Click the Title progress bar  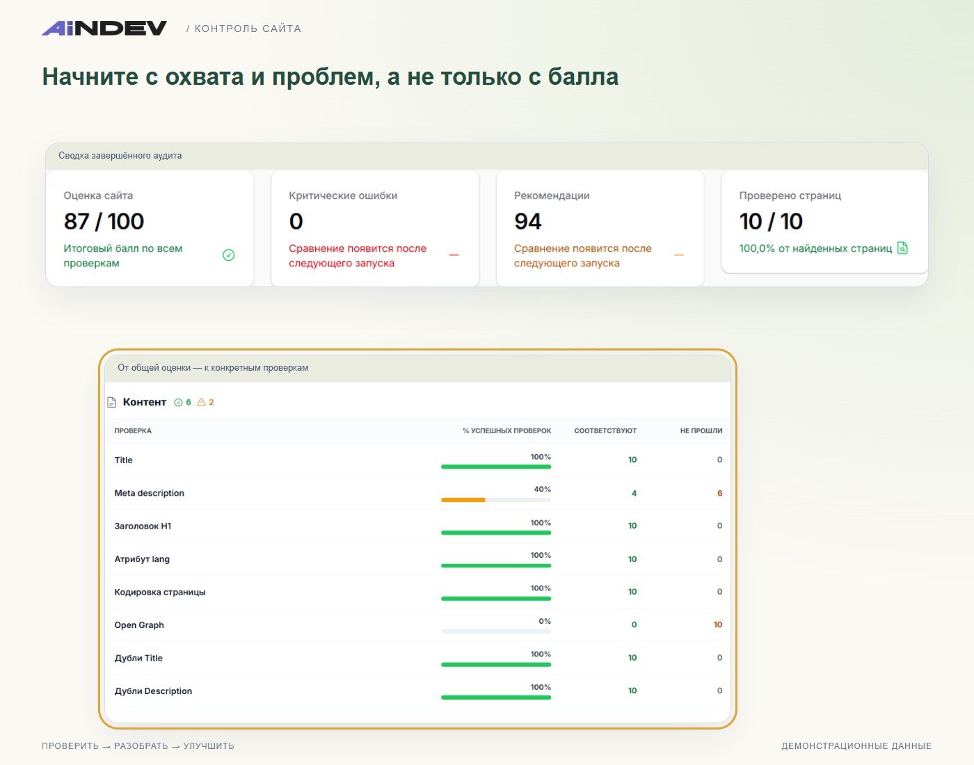point(496,467)
